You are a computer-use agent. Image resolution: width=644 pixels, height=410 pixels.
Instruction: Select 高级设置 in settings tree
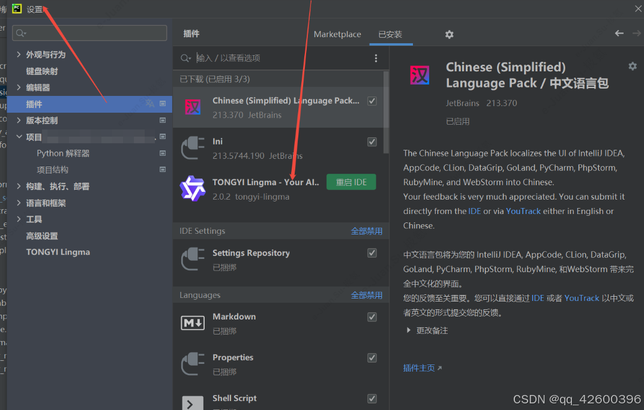42,236
